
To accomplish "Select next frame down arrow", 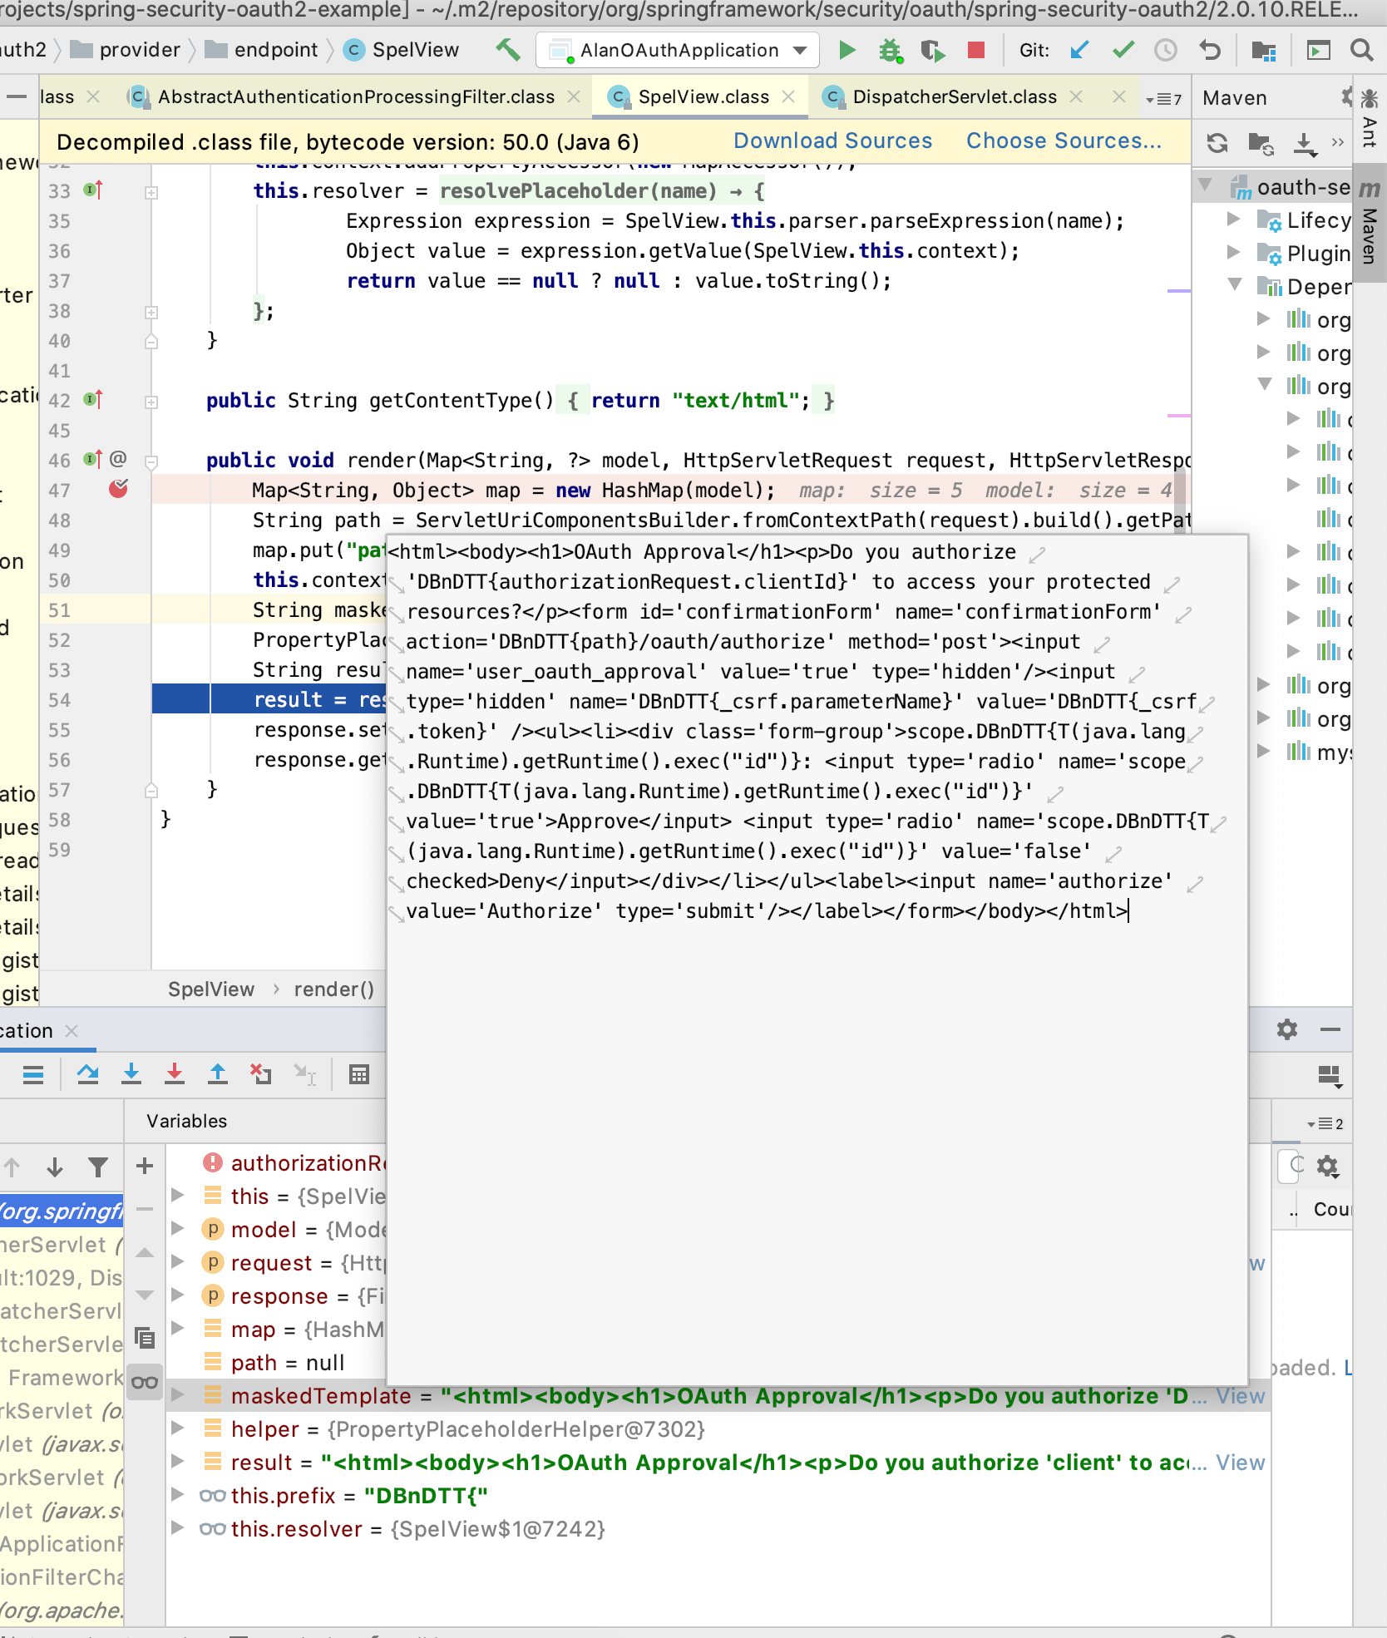I will tap(55, 1167).
